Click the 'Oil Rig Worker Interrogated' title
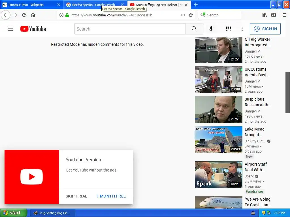 coord(258,42)
